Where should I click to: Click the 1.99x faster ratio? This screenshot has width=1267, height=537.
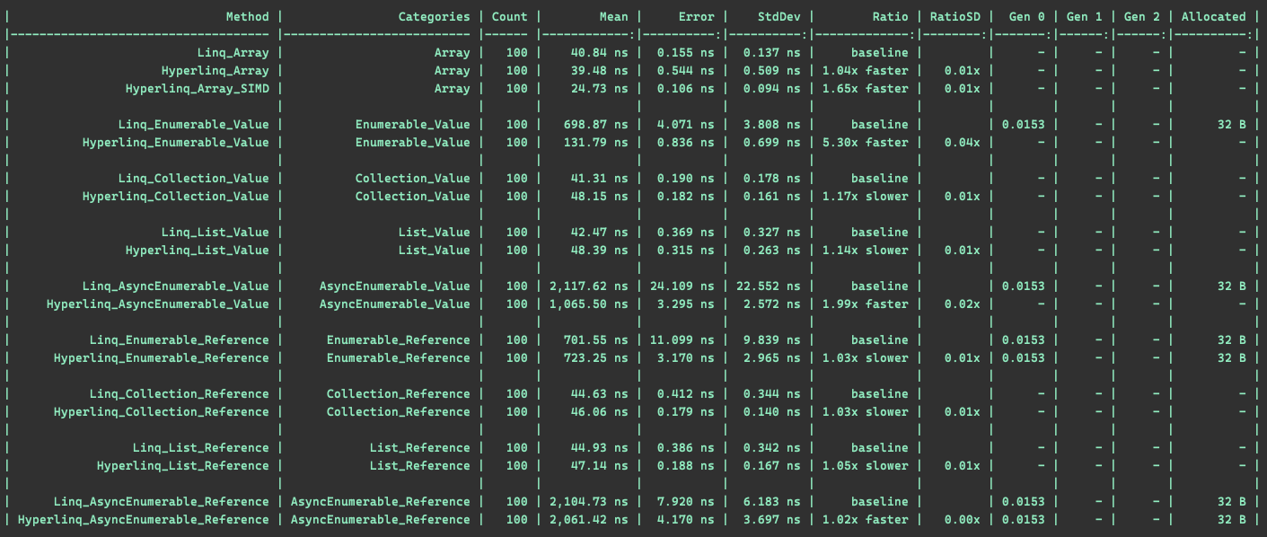(x=866, y=304)
